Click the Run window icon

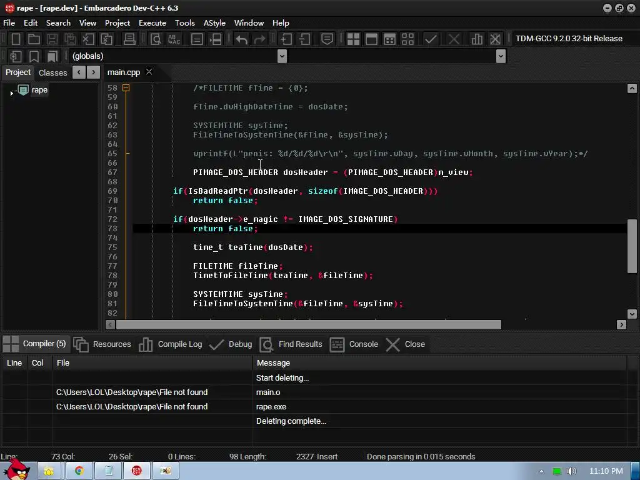[x=371, y=39]
